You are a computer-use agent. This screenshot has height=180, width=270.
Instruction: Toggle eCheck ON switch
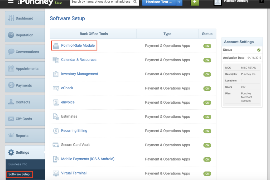click(207, 89)
